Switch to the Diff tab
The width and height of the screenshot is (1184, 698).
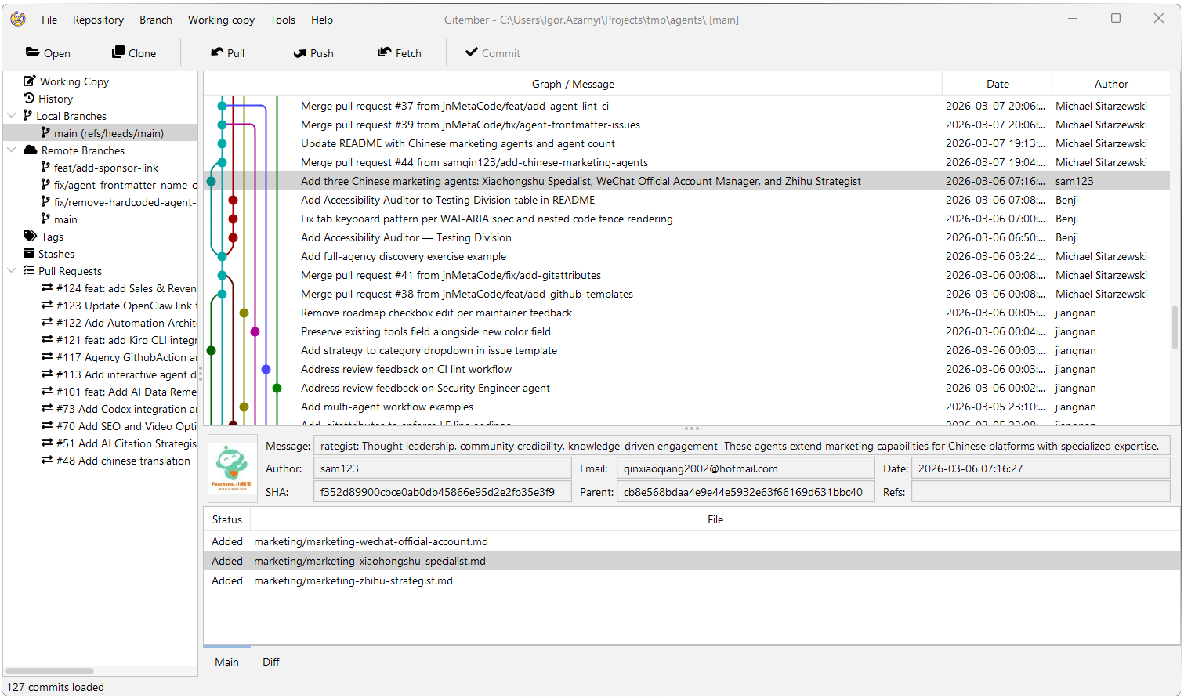(270, 662)
